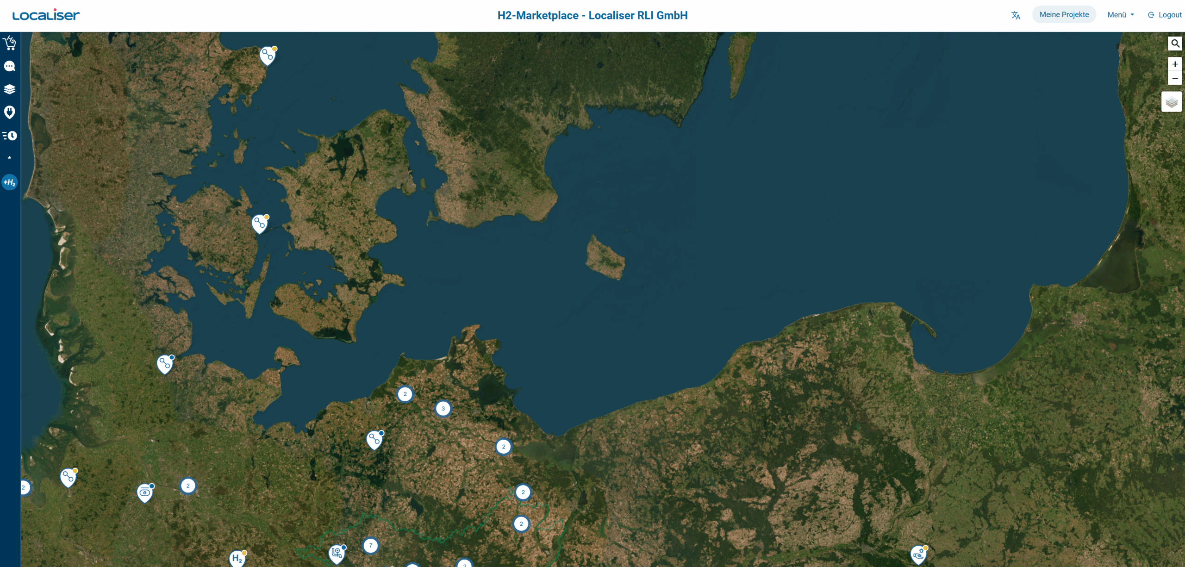The height and width of the screenshot is (567, 1185).
Task: Open the map search magnifier
Action: coord(1175,44)
